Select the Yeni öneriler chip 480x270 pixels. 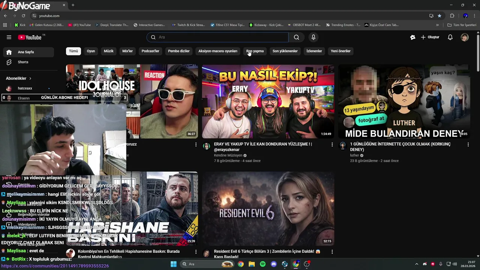pyautogui.click(x=340, y=51)
